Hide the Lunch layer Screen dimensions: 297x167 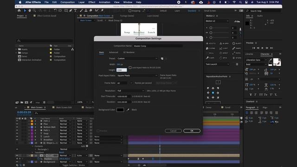[17, 136]
